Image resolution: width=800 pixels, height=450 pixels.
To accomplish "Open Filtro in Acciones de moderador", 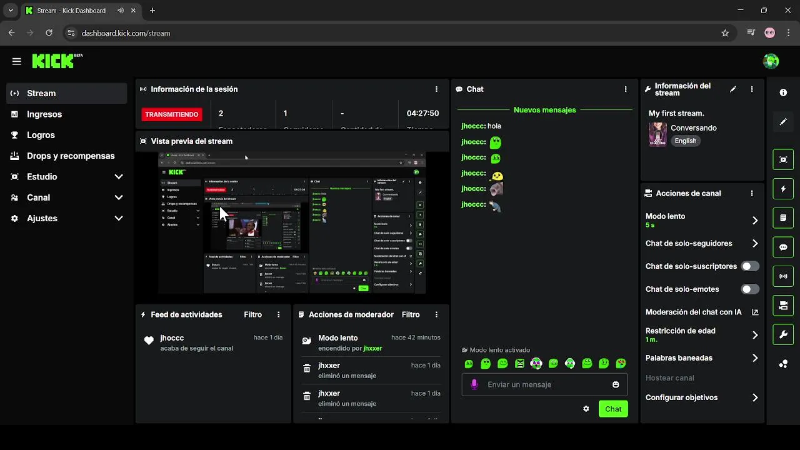I will click(411, 315).
